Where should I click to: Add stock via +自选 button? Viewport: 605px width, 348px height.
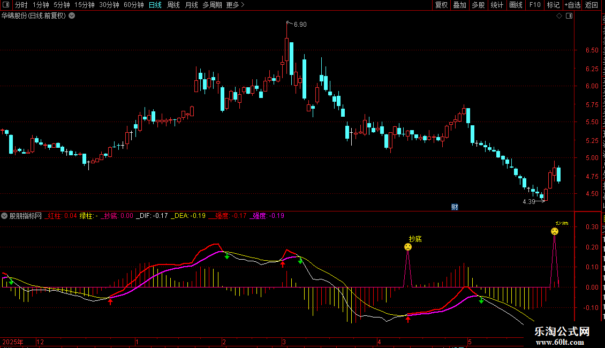[x=572, y=5]
